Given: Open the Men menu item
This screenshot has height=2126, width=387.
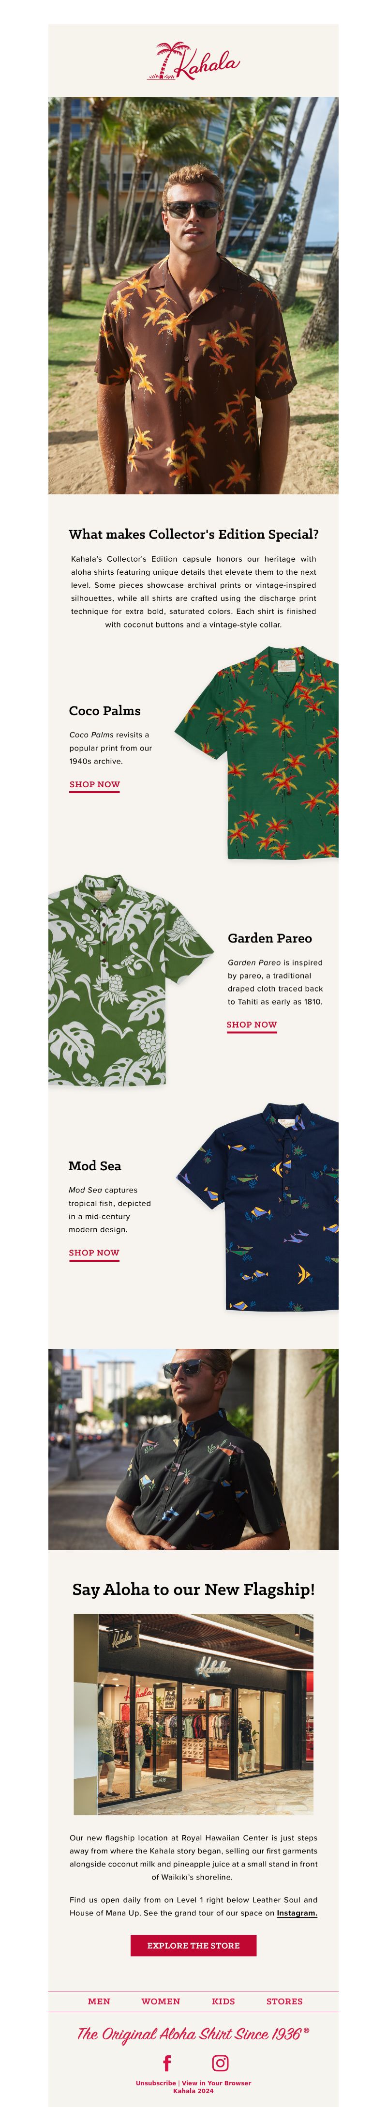Looking at the screenshot, I should [99, 2002].
